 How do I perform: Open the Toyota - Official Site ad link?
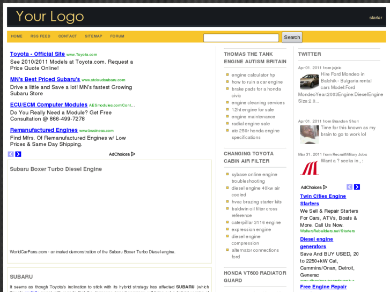[x=38, y=54]
